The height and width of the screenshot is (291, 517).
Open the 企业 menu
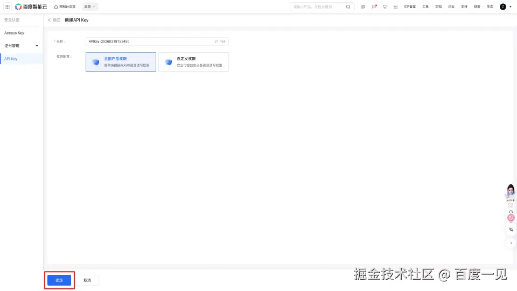(451, 6)
